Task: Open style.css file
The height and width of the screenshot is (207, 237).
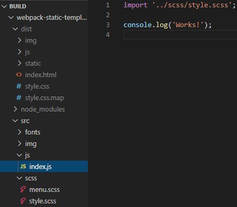Action: click(x=37, y=87)
